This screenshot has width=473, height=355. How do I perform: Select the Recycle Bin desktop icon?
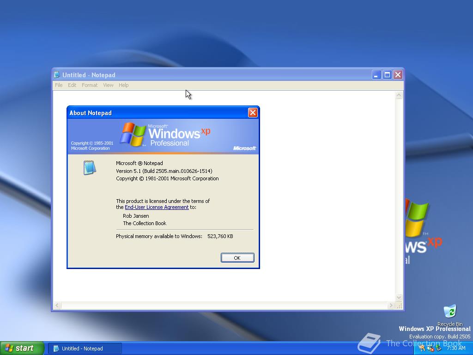click(x=450, y=315)
